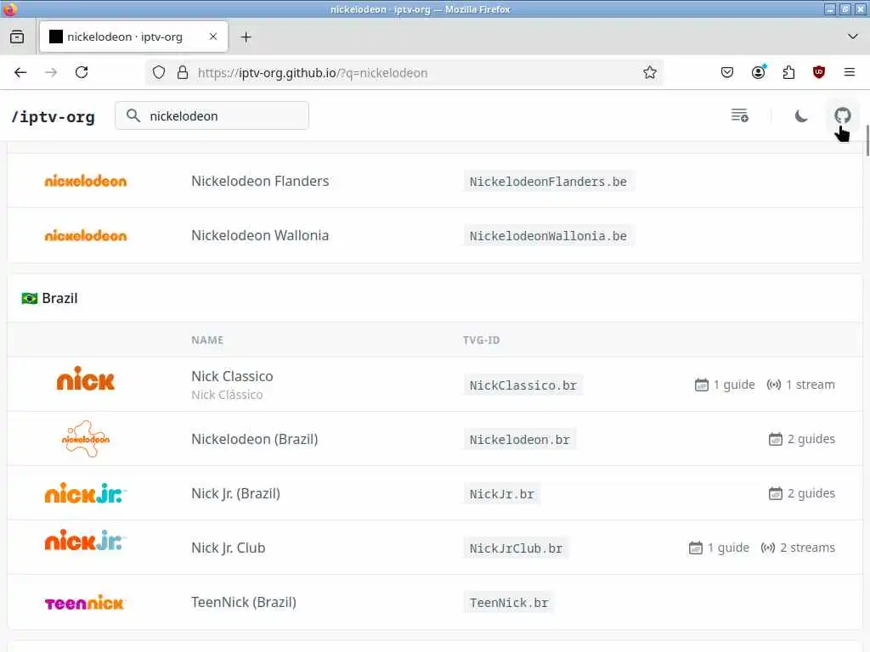870x652 pixels.
Task: Open the Pocket save icon
Action: (x=727, y=73)
